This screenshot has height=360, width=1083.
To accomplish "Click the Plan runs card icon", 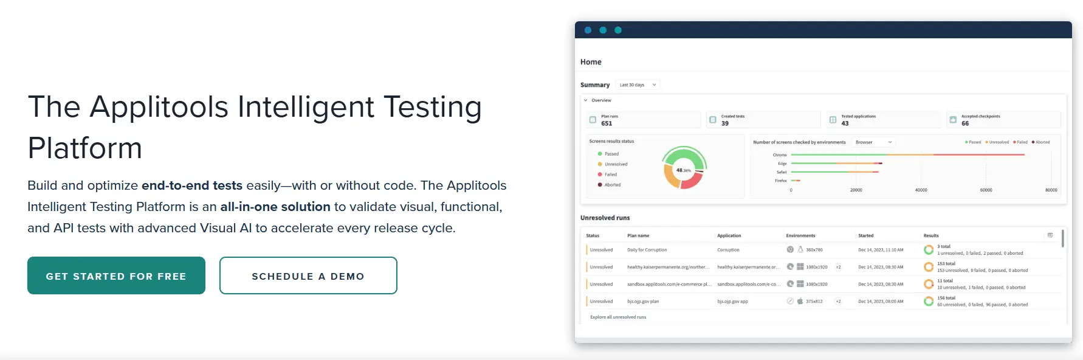I will [593, 120].
